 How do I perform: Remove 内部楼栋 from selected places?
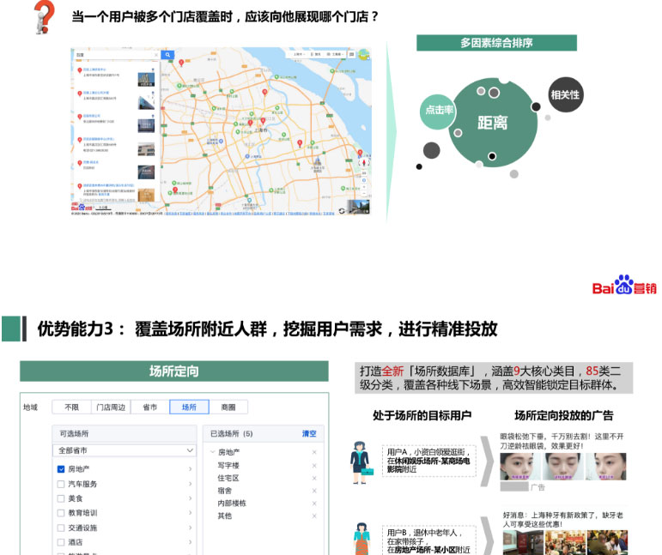(314, 504)
